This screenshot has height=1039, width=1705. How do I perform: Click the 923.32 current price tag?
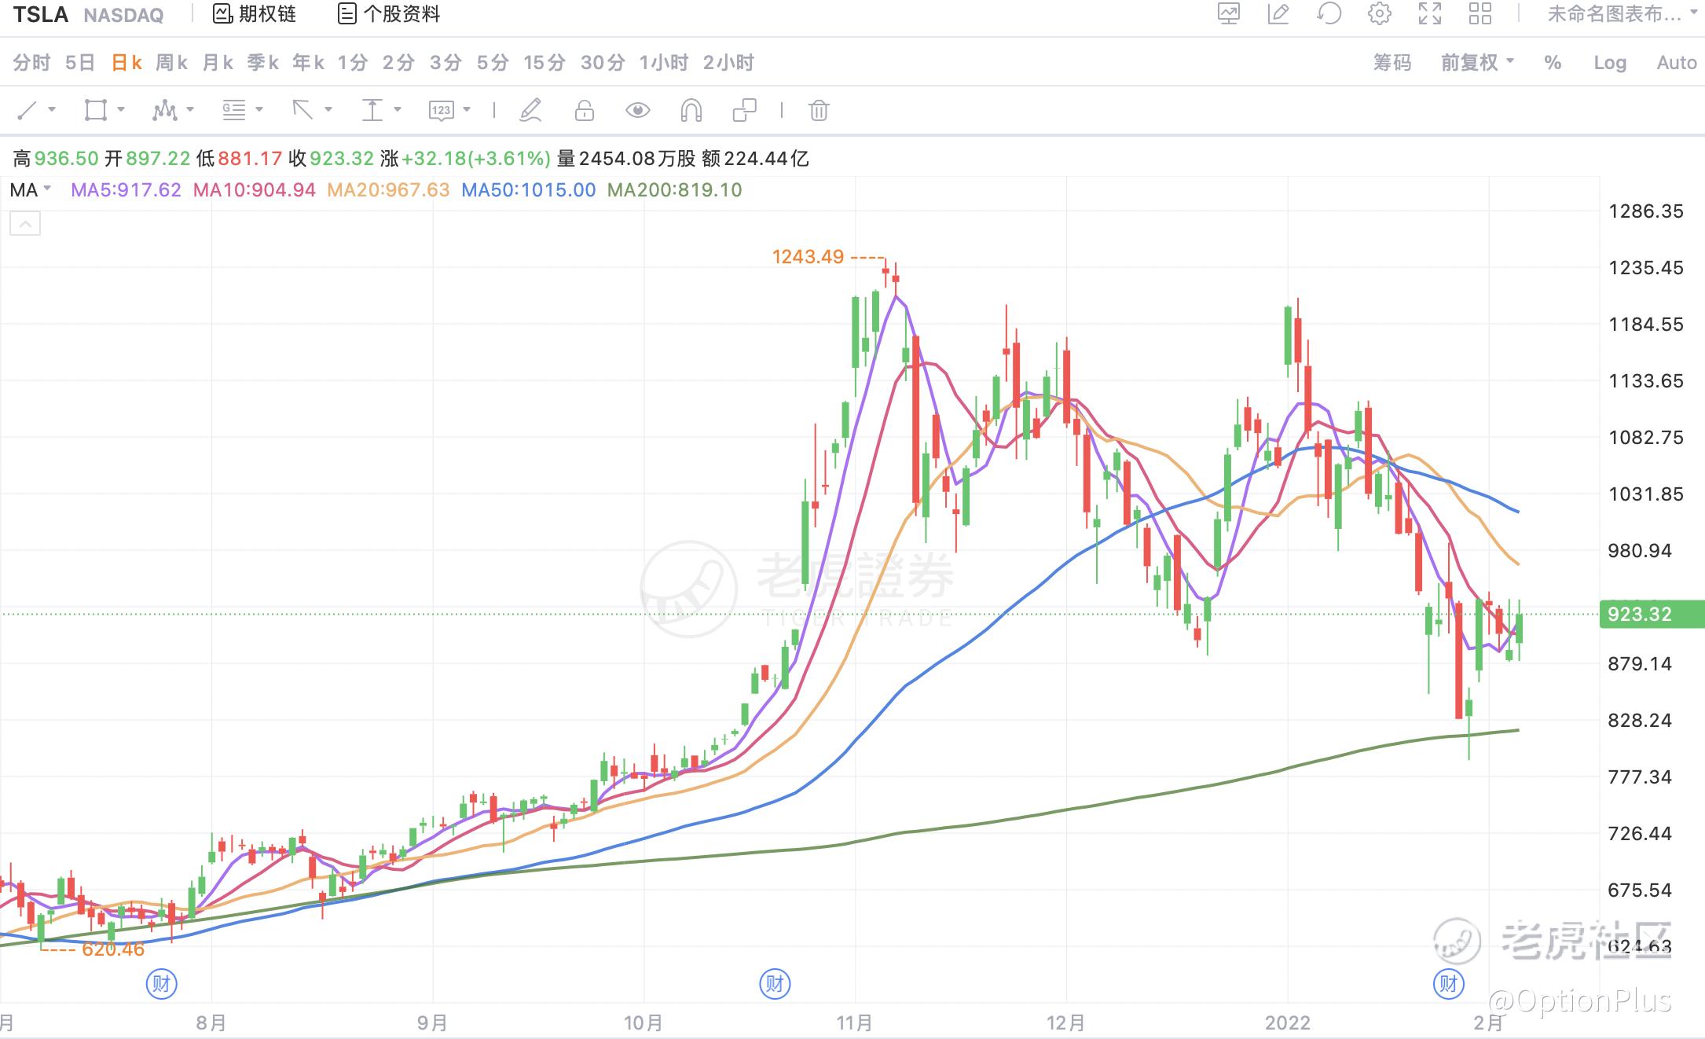click(x=1652, y=614)
